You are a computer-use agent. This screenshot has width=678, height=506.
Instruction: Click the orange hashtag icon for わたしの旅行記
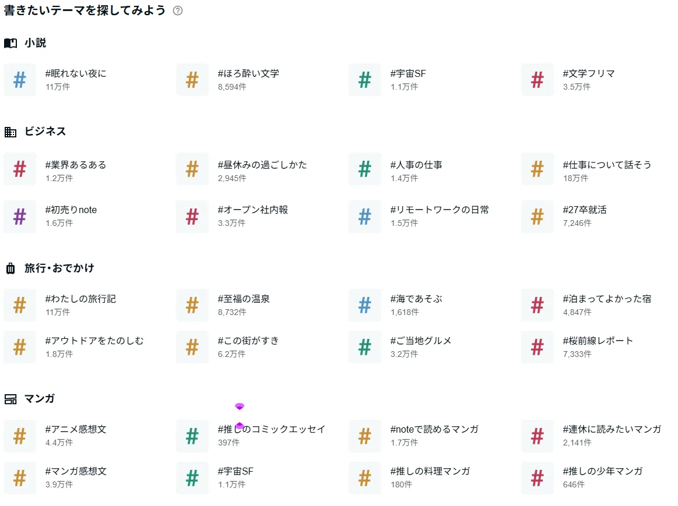[20, 305]
